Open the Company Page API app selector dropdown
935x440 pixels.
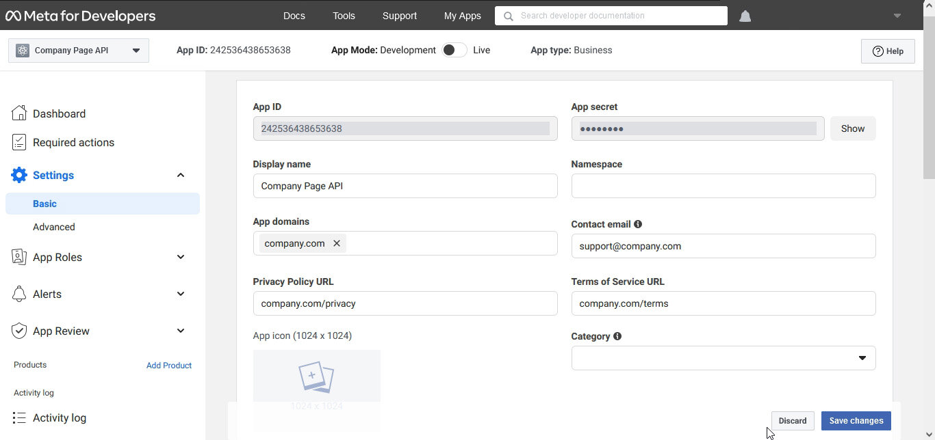pos(79,50)
